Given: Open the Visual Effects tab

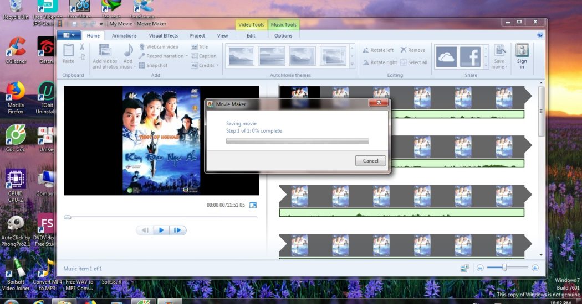Looking at the screenshot, I should (164, 35).
